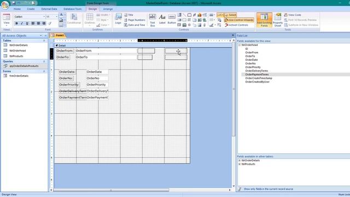Open the gridline Color dropdown
Viewport: 350px width, 197px height.
(103, 25)
